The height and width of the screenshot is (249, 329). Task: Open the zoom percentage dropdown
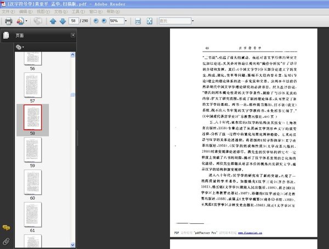coord(126,21)
